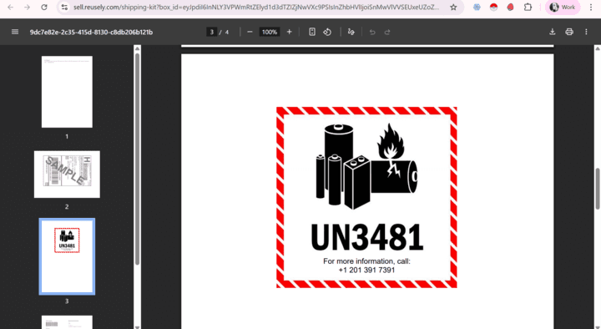Click the thumbnail sidebar scrollbar
Image resolution: width=601 pixels, height=329 pixels.
[x=137, y=159]
